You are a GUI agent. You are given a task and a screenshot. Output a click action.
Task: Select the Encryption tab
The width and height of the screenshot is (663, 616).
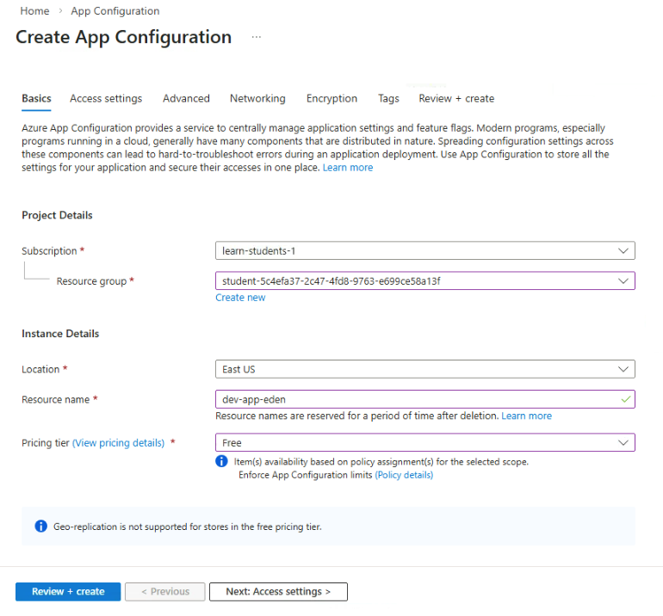[x=331, y=99]
